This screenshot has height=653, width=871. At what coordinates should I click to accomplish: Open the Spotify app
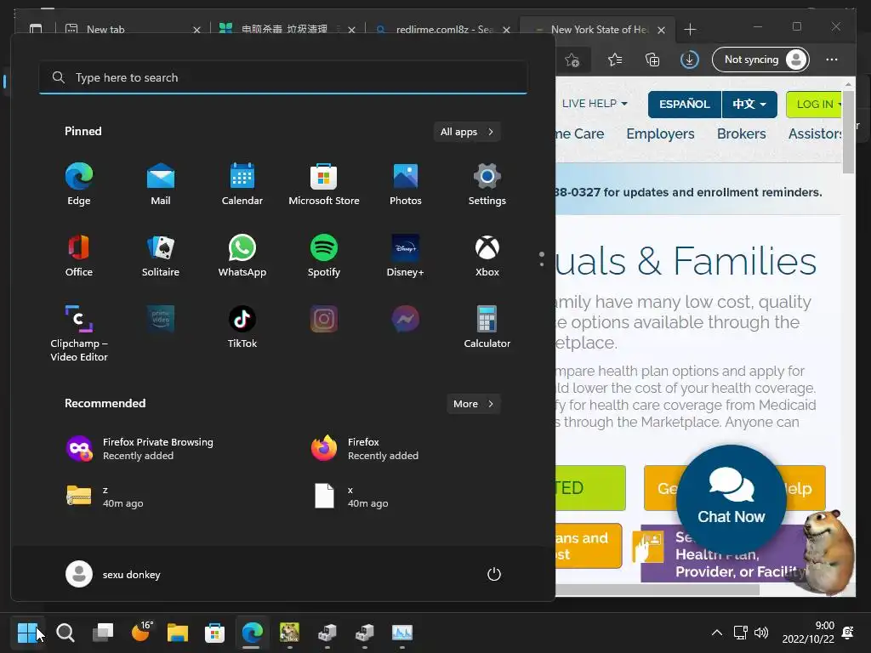point(324,256)
